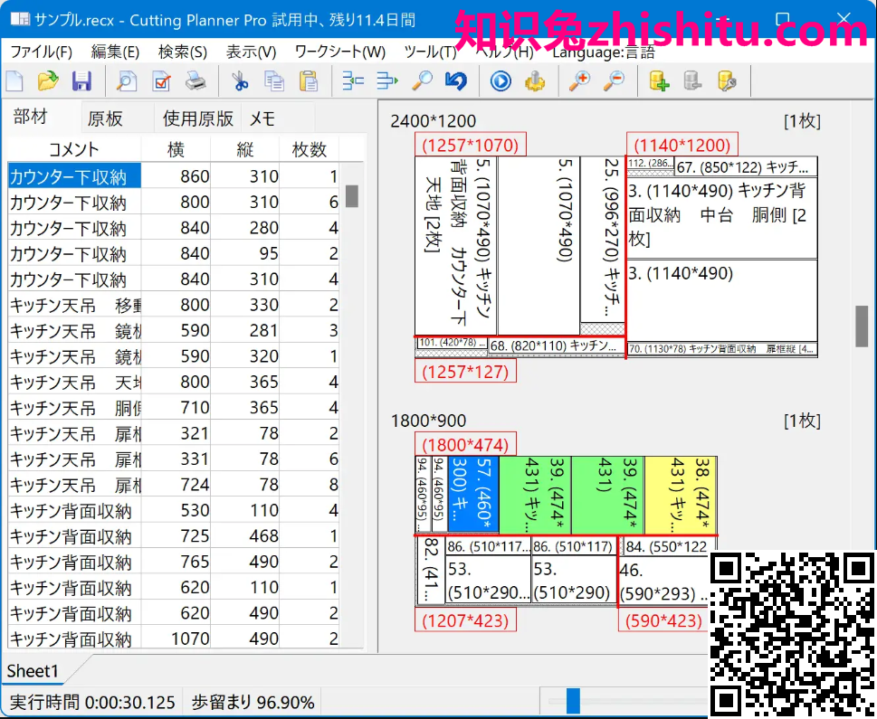Save using the floppy disk icon
877x719 pixels.
(x=81, y=81)
